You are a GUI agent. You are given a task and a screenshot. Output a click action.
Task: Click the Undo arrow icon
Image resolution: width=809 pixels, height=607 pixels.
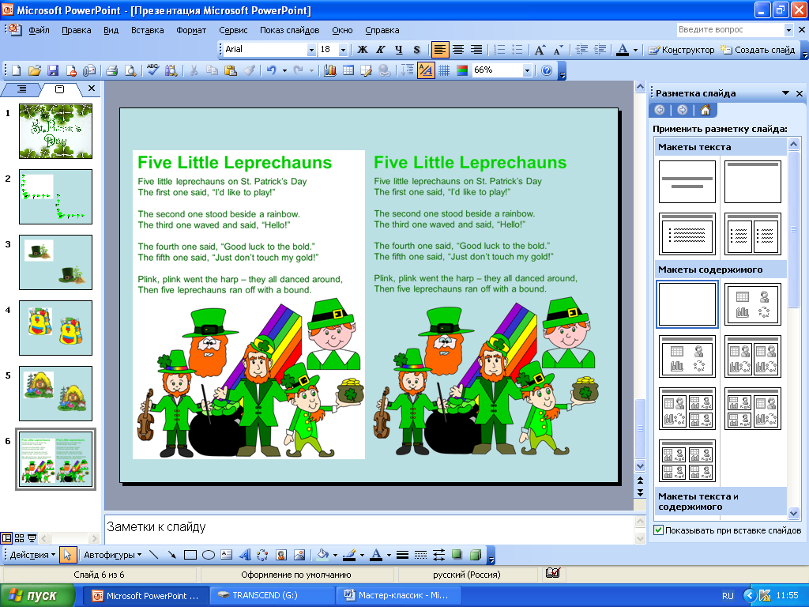pos(272,70)
